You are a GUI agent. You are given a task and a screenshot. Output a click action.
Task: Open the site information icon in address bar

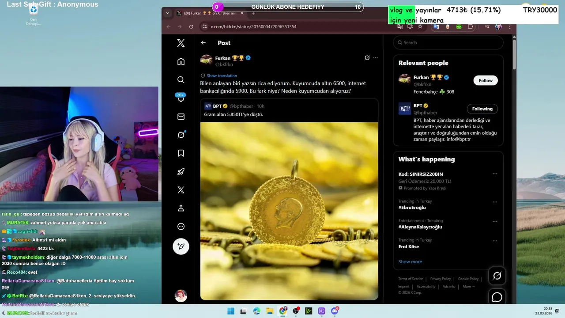pyautogui.click(x=204, y=26)
